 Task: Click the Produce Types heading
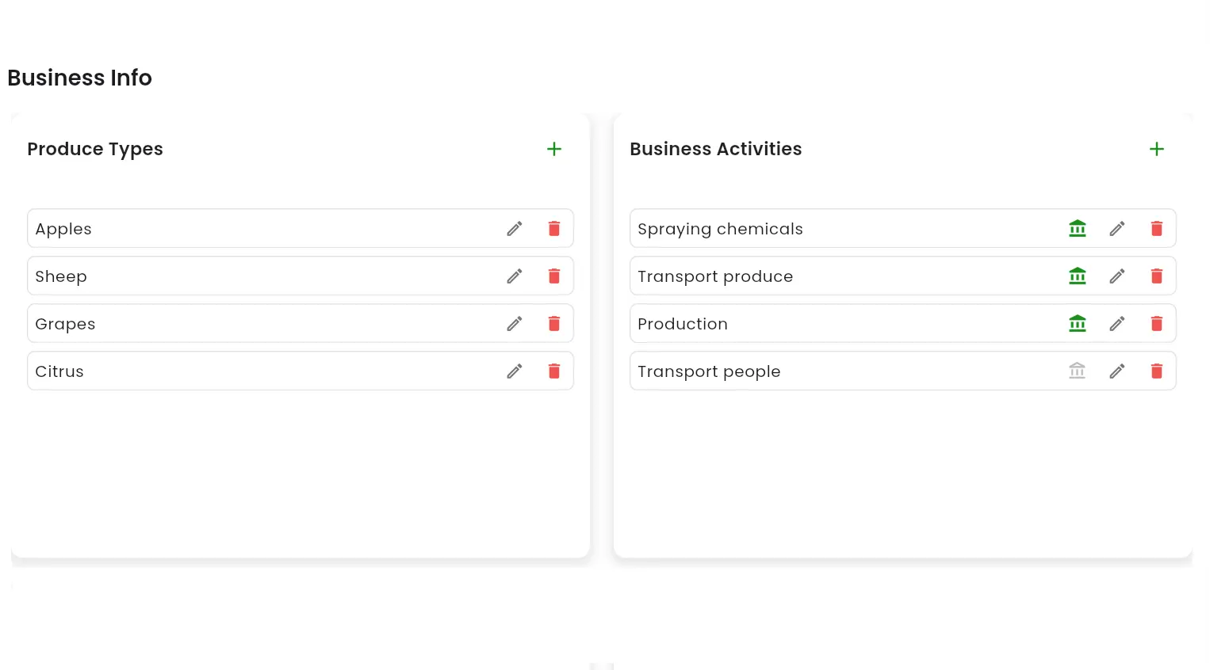(x=95, y=149)
